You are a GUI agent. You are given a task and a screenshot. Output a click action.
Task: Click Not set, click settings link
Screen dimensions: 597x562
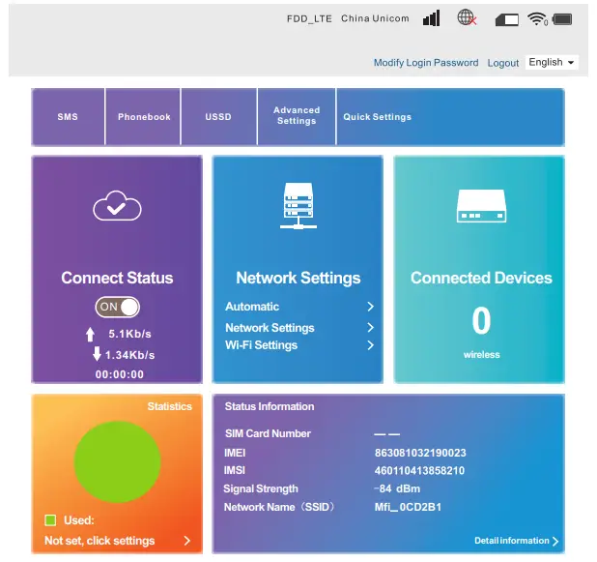pos(99,541)
